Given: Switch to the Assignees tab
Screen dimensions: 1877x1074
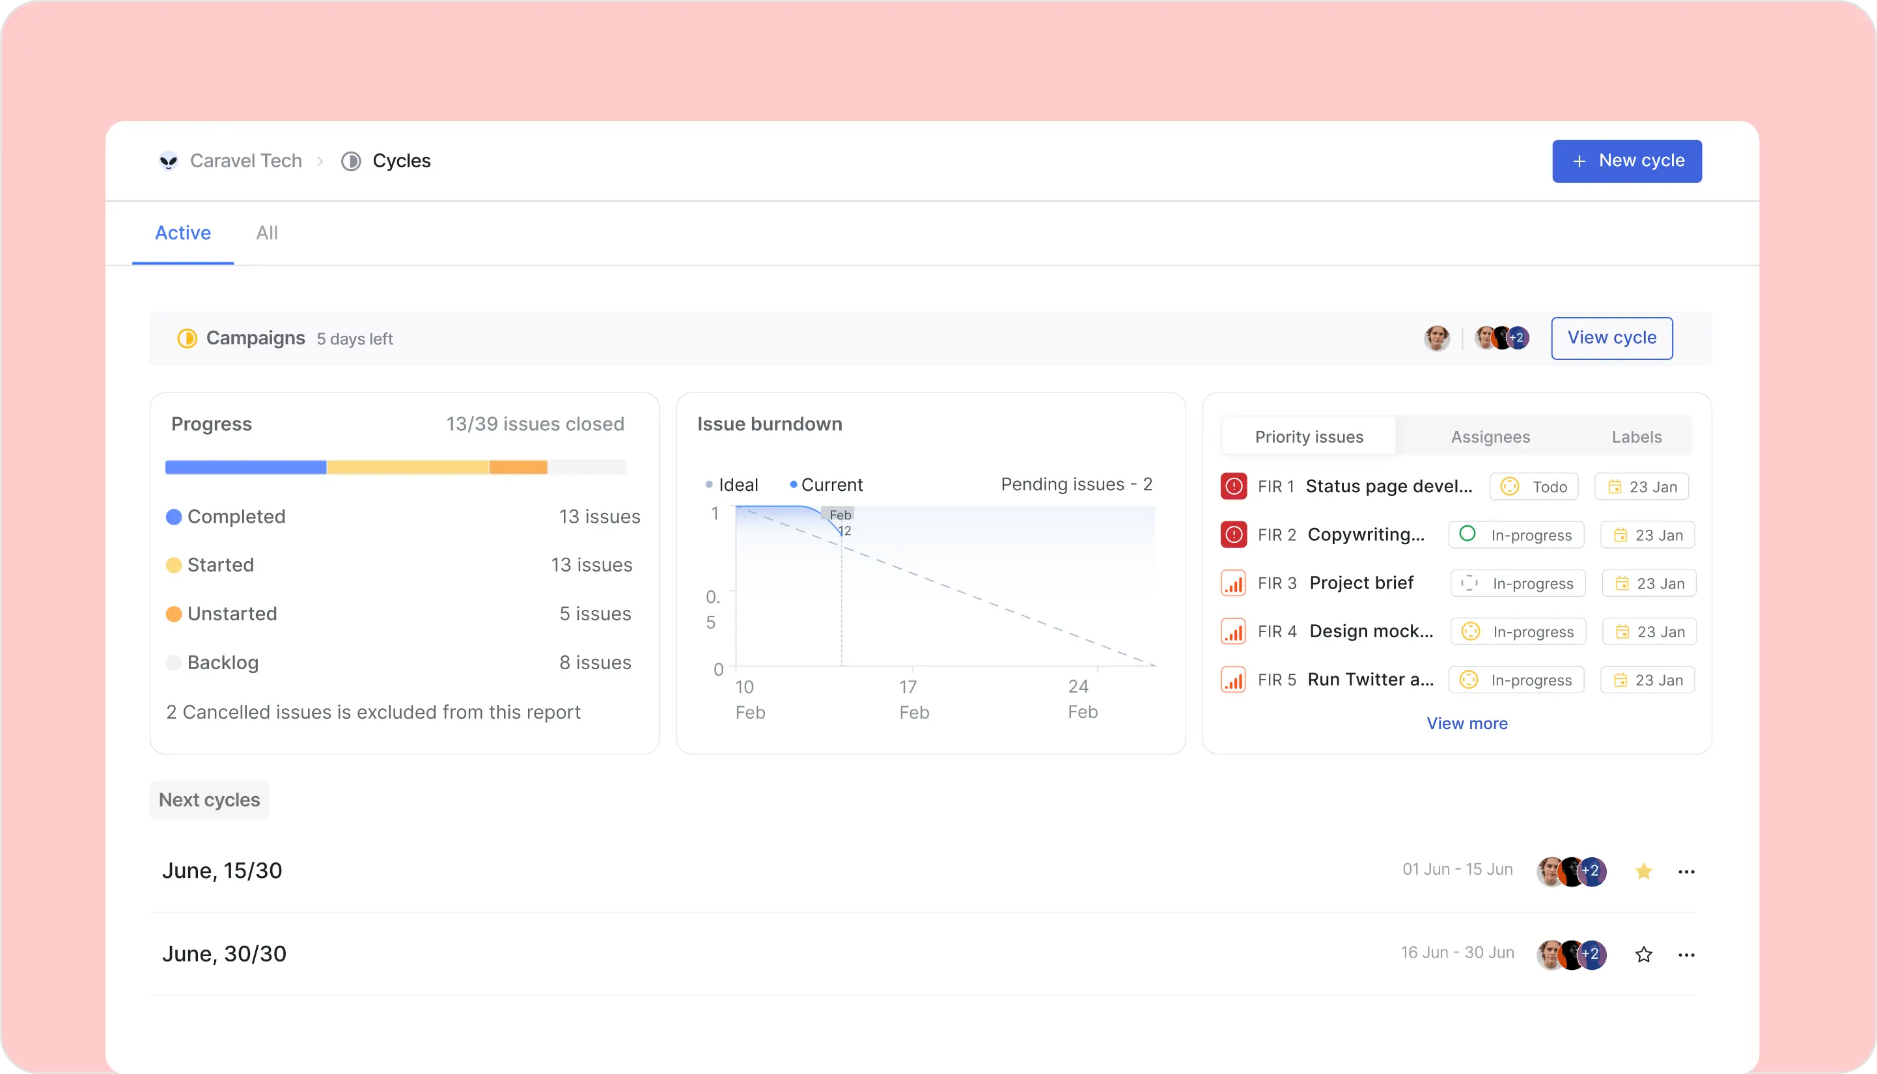Looking at the screenshot, I should tap(1489, 436).
